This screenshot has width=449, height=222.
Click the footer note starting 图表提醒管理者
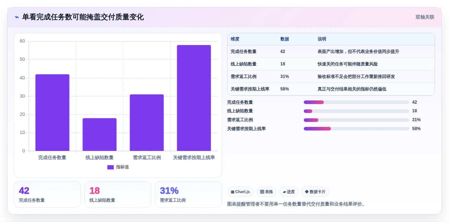297,204
